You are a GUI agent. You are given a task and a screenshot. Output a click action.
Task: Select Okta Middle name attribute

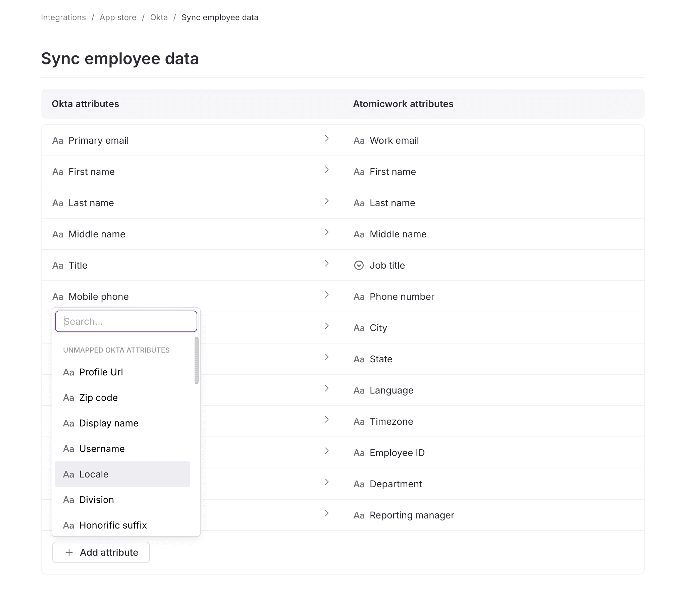click(x=97, y=234)
